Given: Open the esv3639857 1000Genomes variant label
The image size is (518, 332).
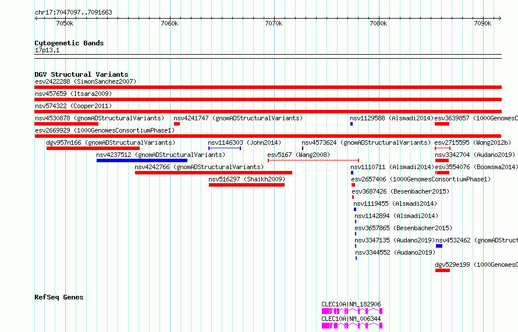Looking at the screenshot, I should point(476,118).
